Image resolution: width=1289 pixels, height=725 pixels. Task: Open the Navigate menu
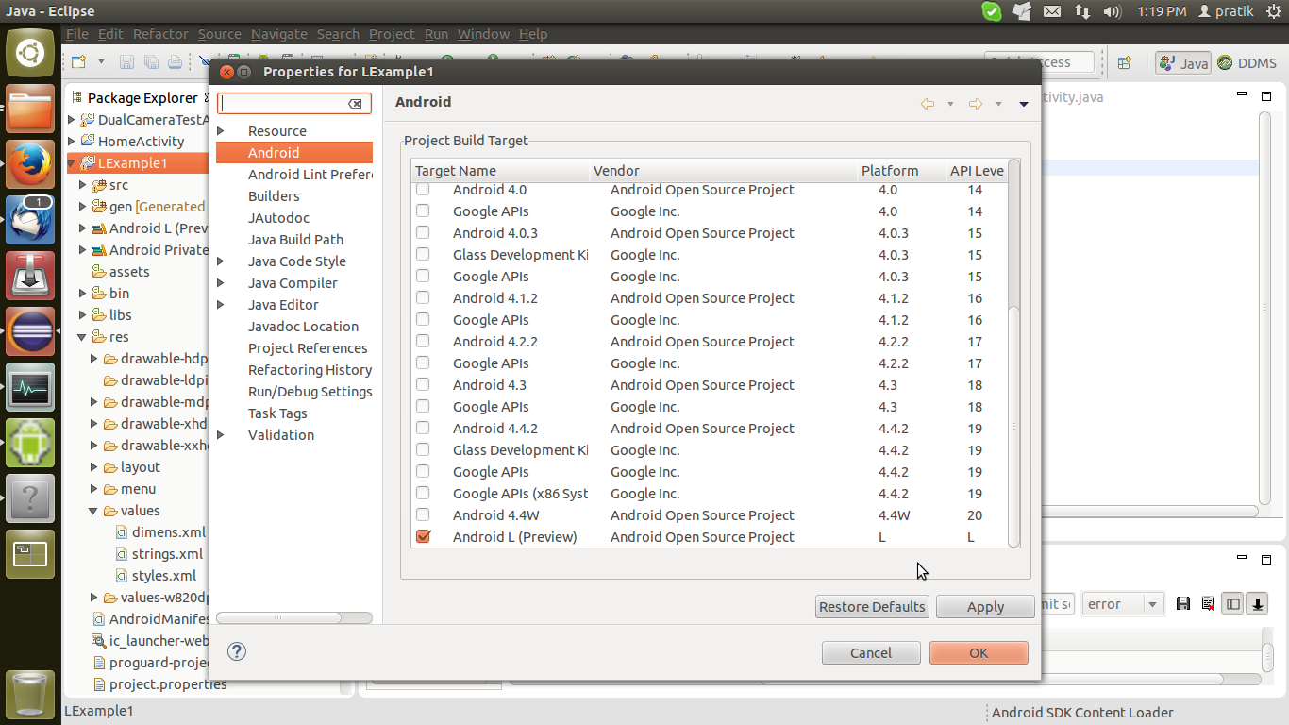(x=279, y=34)
